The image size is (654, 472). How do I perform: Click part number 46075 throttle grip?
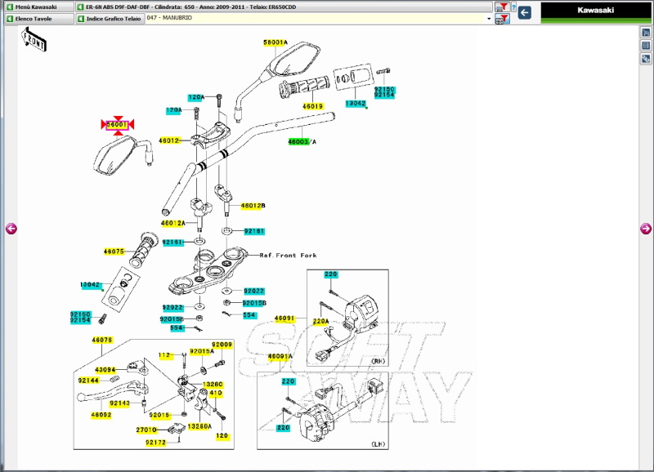click(114, 252)
